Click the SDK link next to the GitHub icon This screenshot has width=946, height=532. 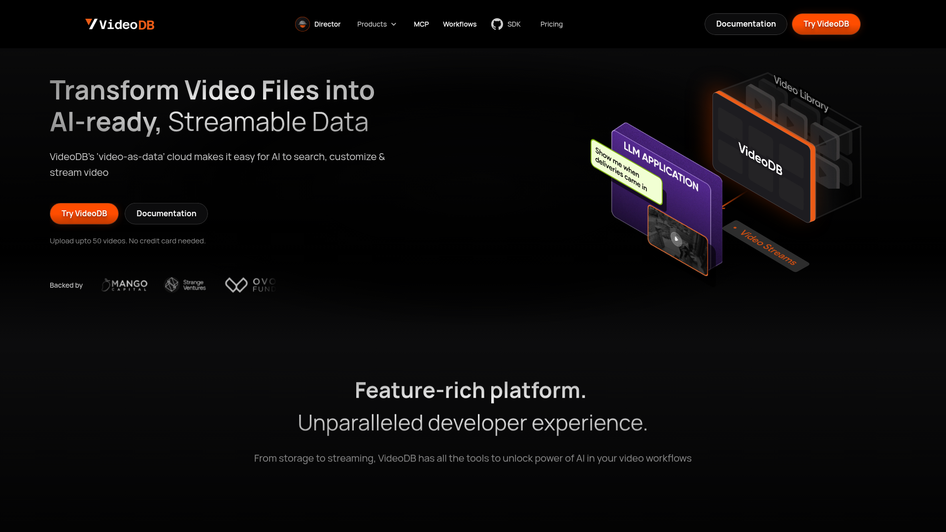click(514, 24)
